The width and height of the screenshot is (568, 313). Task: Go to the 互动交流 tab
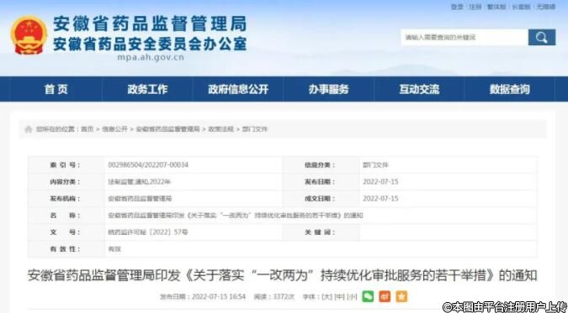tap(419, 89)
